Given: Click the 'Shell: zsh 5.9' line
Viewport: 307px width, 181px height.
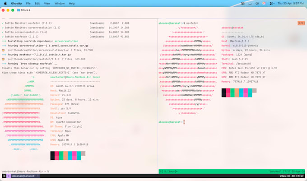Looking at the screenshot, I should coord(60,109).
